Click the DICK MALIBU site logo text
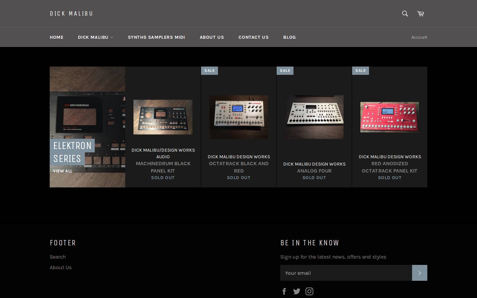The height and width of the screenshot is (298, 477). [x=71, y=14]
